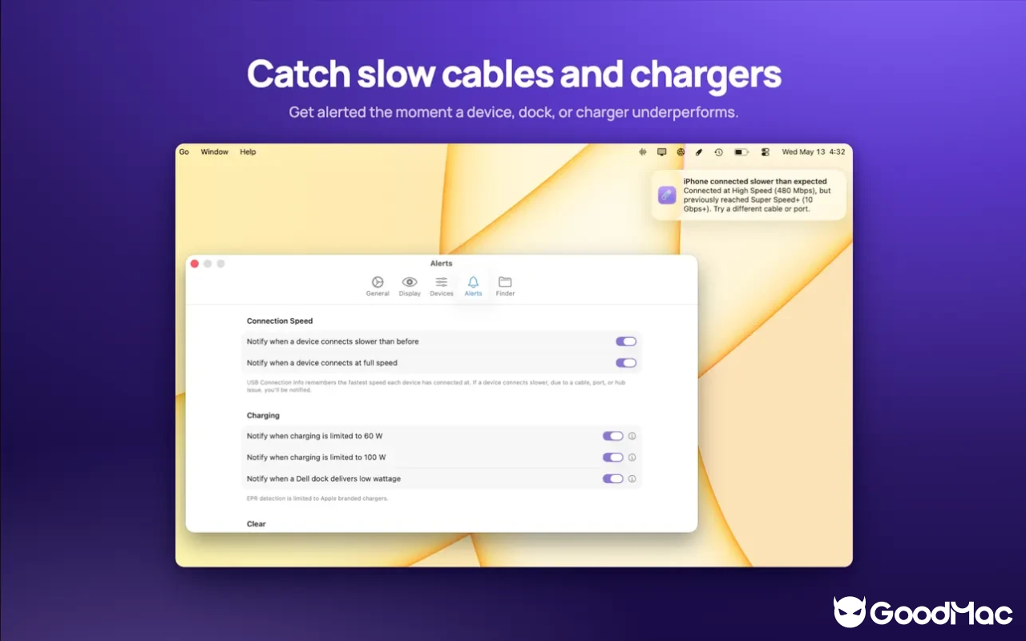Show info for 60 W charging alert
The height and width of the screenshot is (641, 1026).
pos(632,436)
